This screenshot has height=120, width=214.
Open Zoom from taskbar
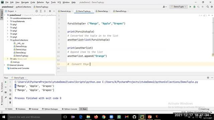(x=111, y=117)
